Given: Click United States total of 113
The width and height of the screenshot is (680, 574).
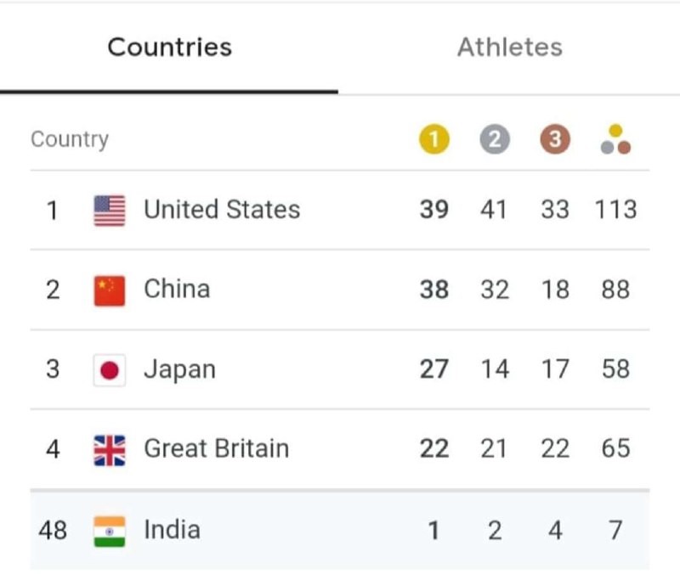Looking at the screenshot, I should pos(615,210).
